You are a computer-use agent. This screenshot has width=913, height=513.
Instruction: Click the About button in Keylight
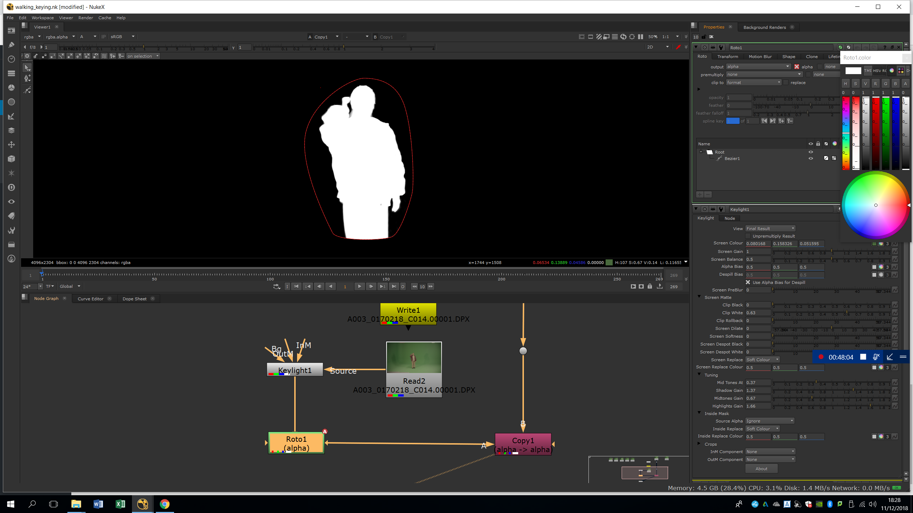point(761,469)
